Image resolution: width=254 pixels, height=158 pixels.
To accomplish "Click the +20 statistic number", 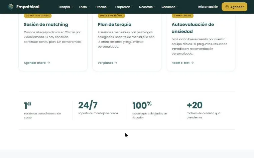I will (195, 105).
